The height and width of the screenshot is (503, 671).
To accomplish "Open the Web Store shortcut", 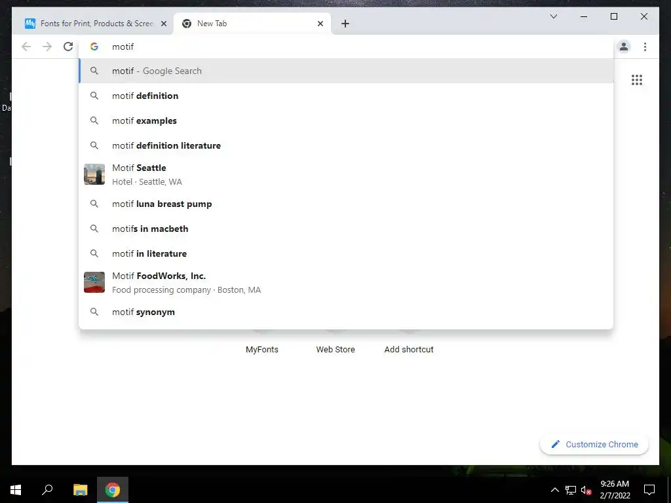I will [x=335, y=350].
